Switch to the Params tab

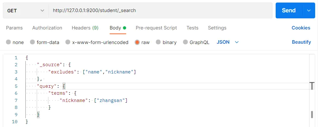tap(14, 28)
